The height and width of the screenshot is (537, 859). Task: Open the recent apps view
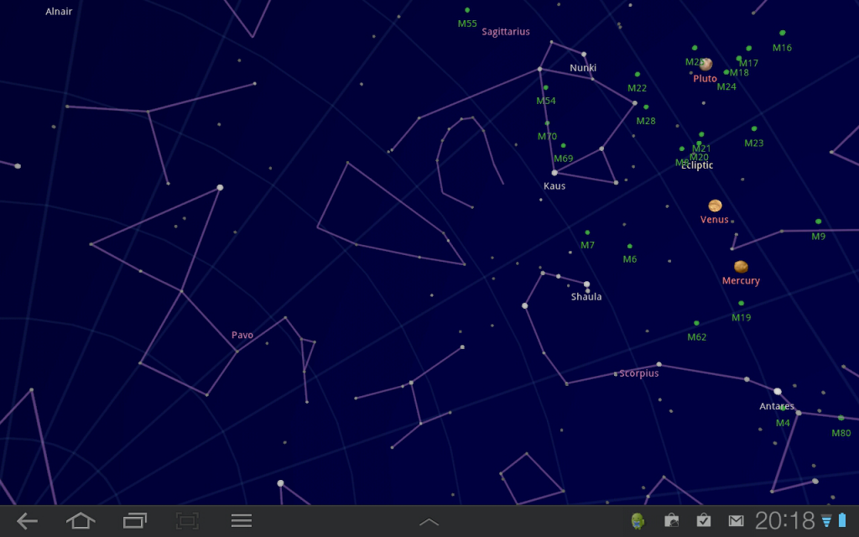(x=135, y=520)
